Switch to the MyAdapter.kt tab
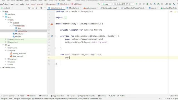The image size is (178, 100). 74,8
